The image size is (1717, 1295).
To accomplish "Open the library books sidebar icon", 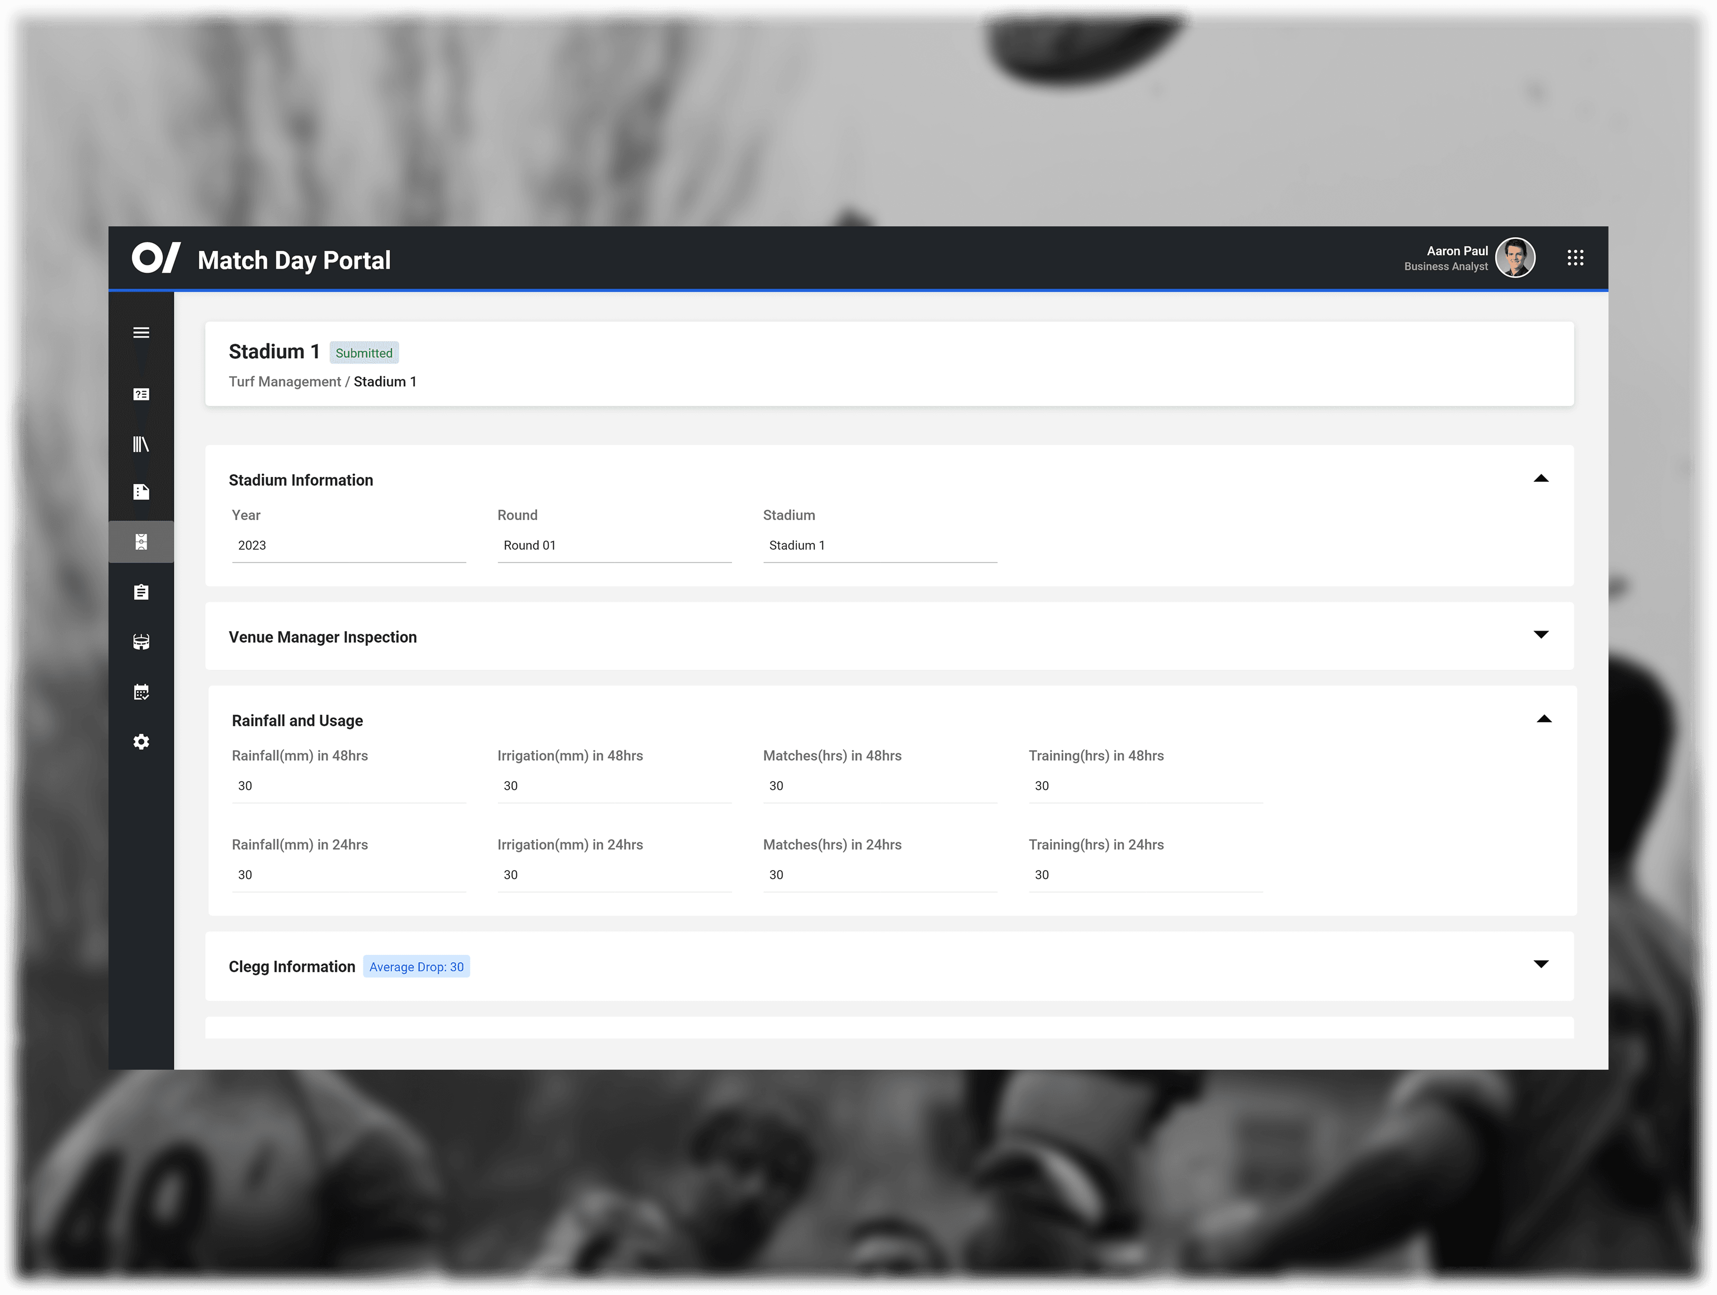I will pyautogui.click(x=141, y=444).
